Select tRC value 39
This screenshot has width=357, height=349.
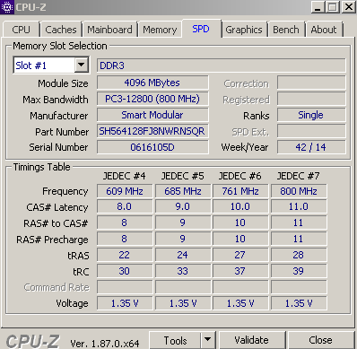[x=299, y=271]
